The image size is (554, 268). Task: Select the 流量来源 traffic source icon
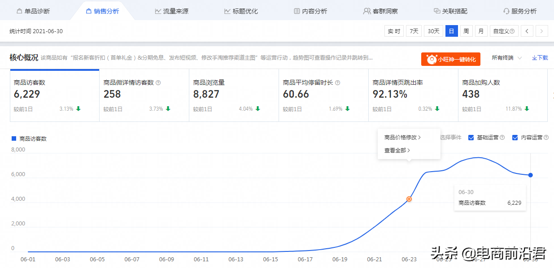coord(158,10)
